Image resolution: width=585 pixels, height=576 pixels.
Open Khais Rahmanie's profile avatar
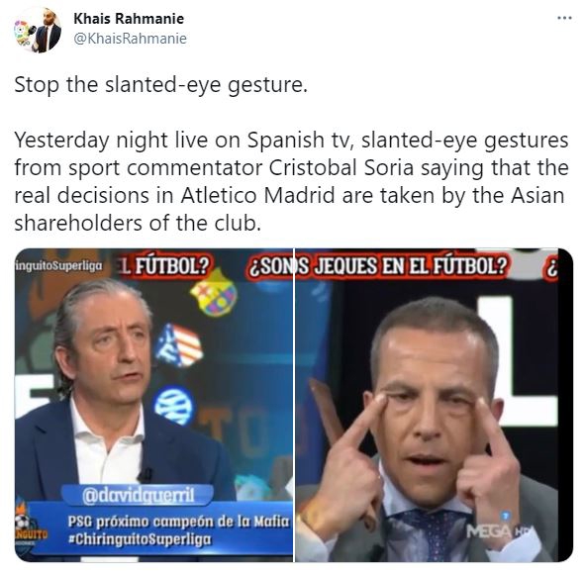tap(38, 31)
